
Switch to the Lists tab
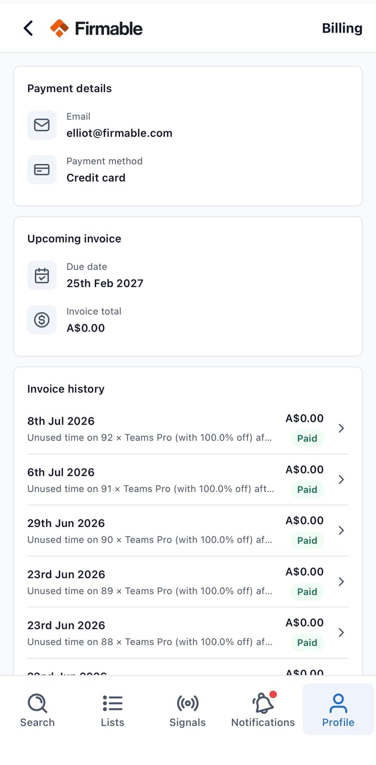(x=112, y=710)
